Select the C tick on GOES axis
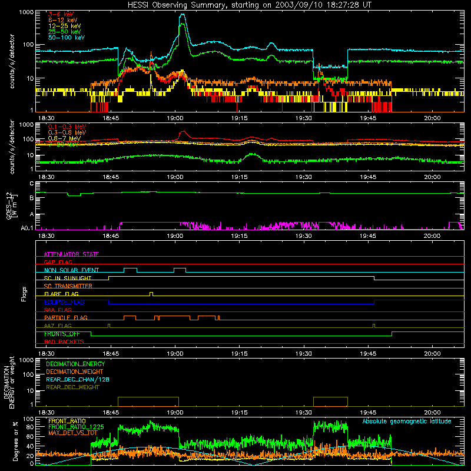471x471 pixels. click(32, 184)
